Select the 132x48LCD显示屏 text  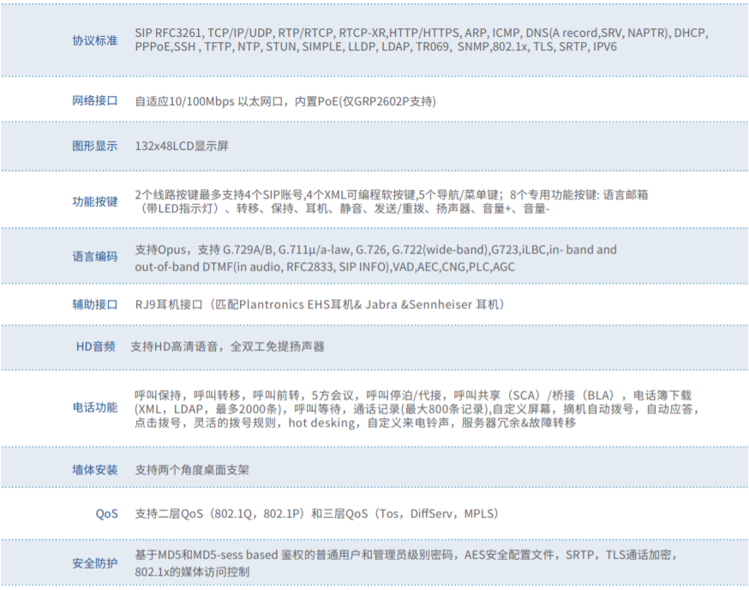click(x=182, y=146)
